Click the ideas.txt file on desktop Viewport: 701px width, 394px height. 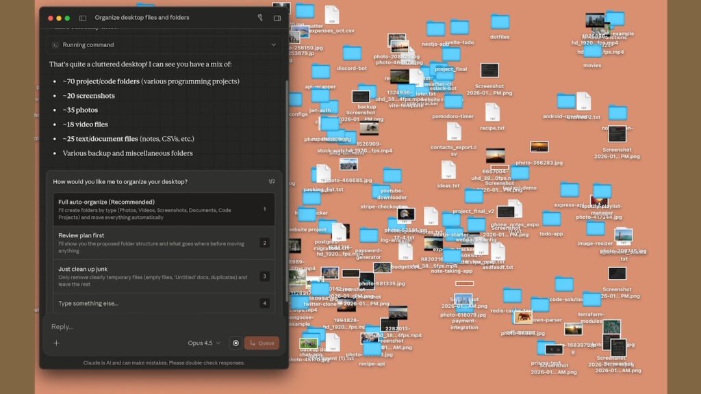pos(448,170)
